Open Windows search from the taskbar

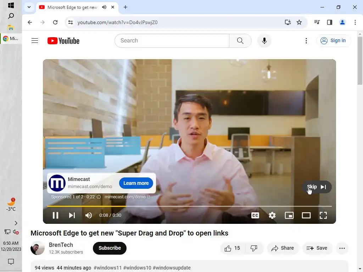11,16
